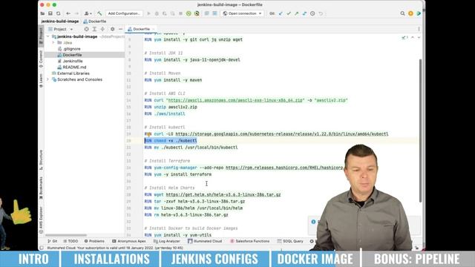
Task: Click the intention bulb on kubectl curl line
Action: tap(148, 133)
